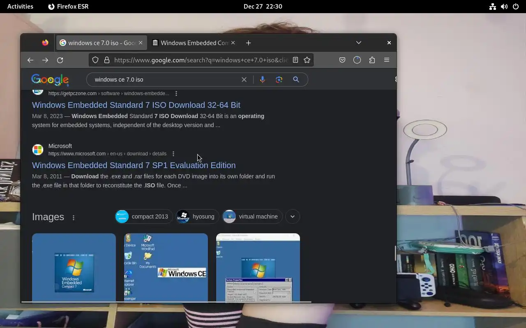Start Google voice search microphone
Screen dimensions: 526x328
(263, 80)
